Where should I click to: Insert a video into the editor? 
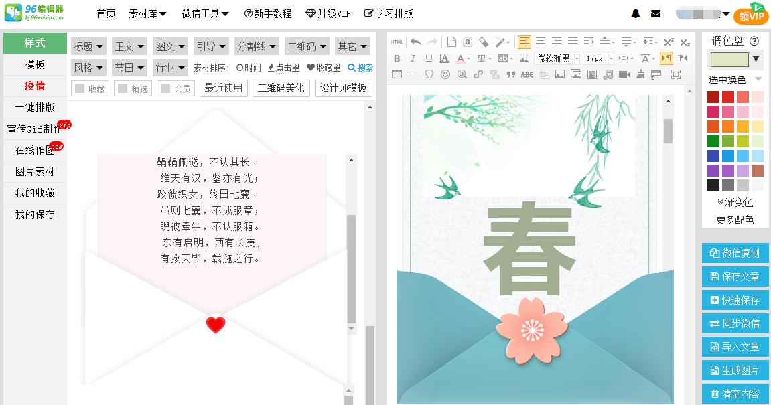click(624, 75)
